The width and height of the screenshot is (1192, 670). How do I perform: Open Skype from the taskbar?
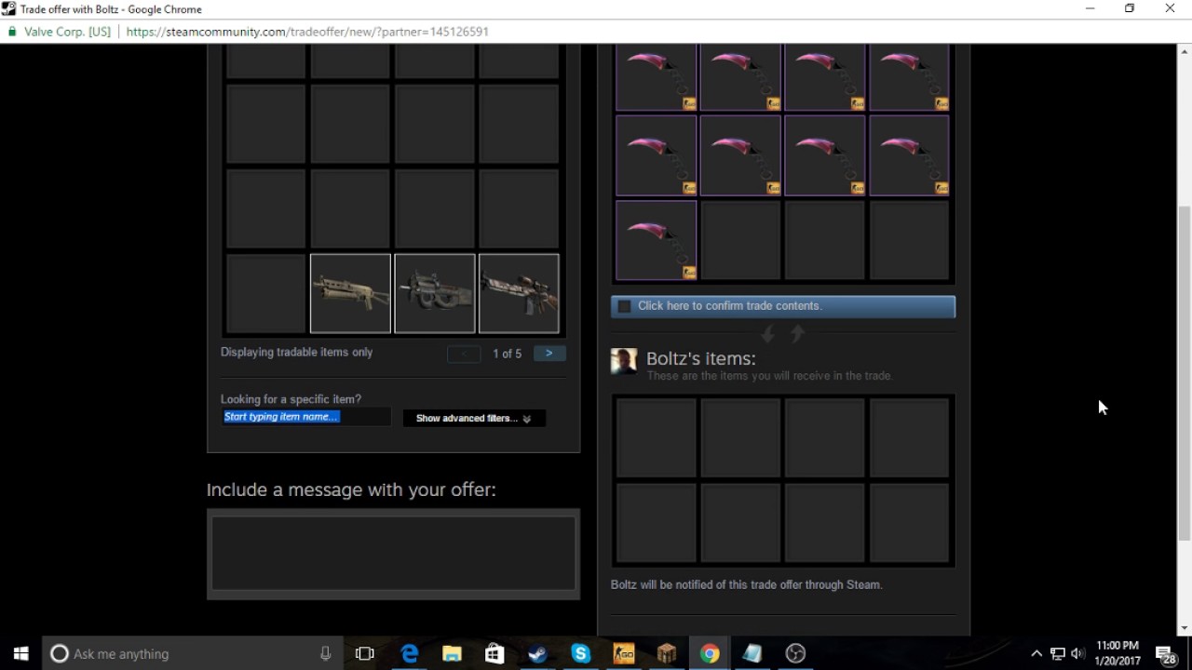[581, 653]
